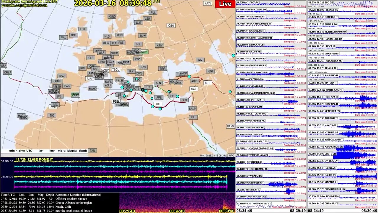Select the CMLA station in the Atlantic
The height and width of the screenshot is (213, 378).
tap(7, 72)
